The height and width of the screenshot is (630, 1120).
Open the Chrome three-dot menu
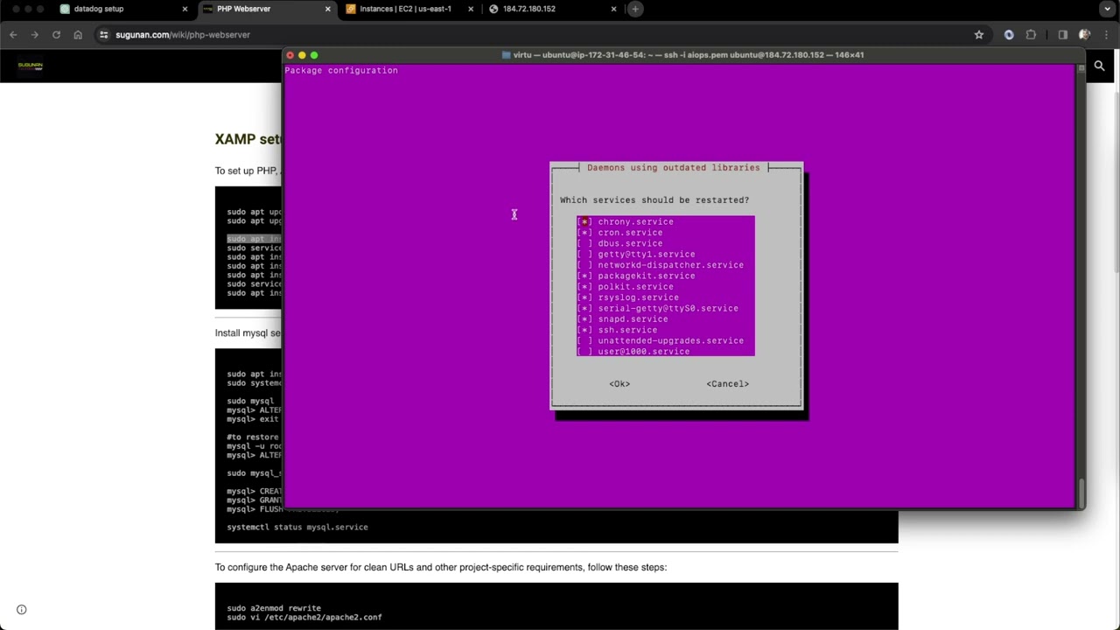(1107, 35)
